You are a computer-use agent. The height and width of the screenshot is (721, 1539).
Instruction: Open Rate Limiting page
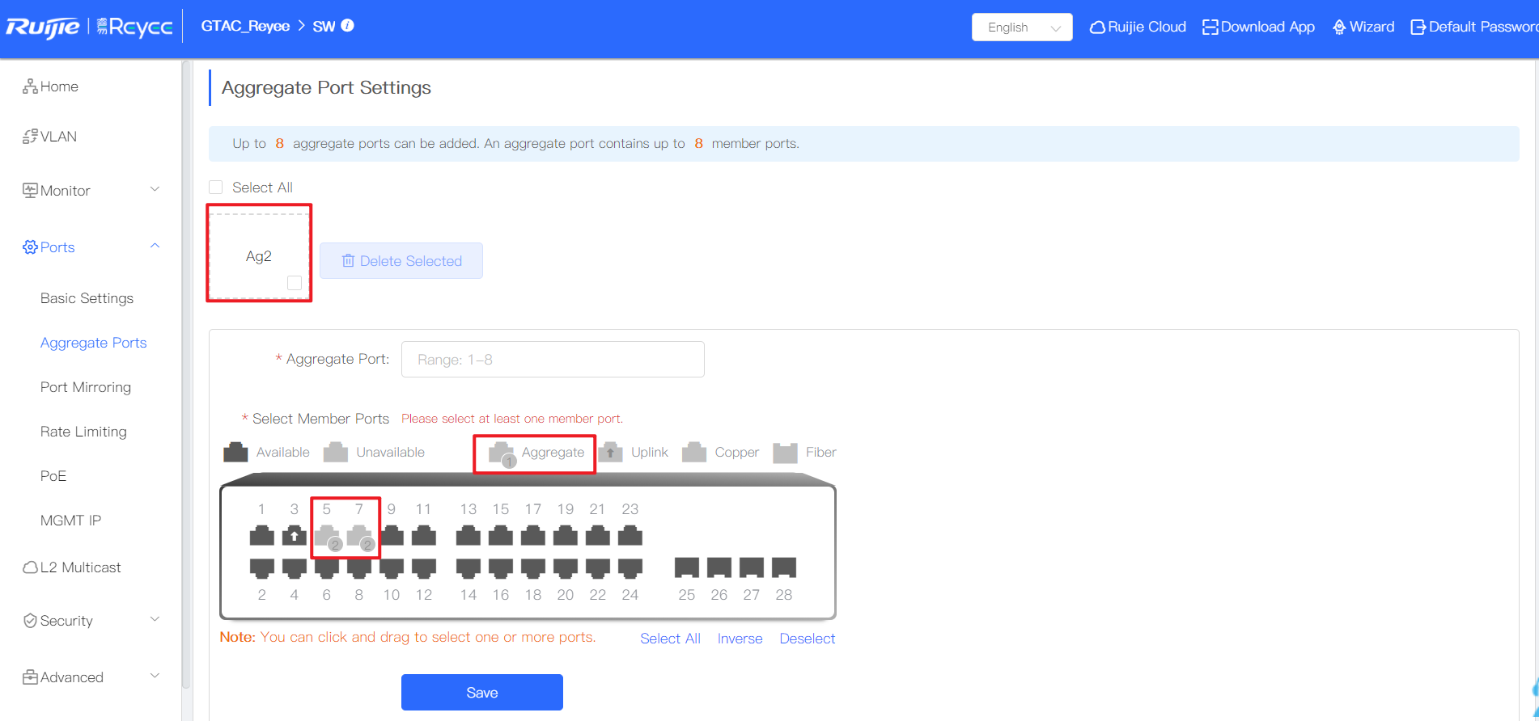pos(83,432)
